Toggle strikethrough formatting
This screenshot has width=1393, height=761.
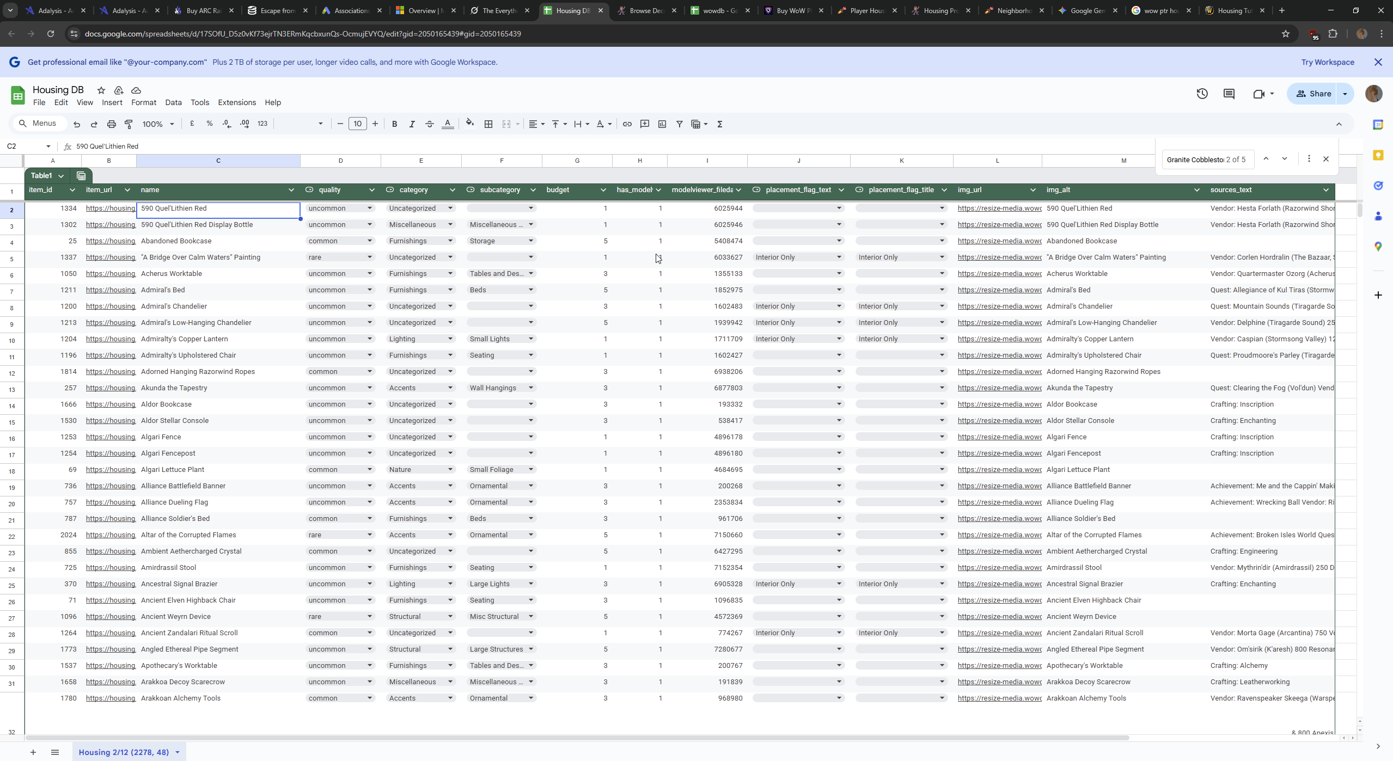pyautogui.click(x=429, y=124)
